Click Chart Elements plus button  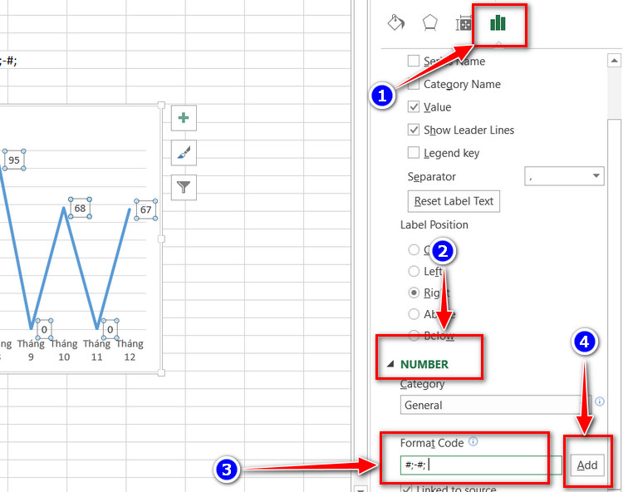[x=184, y=118]
